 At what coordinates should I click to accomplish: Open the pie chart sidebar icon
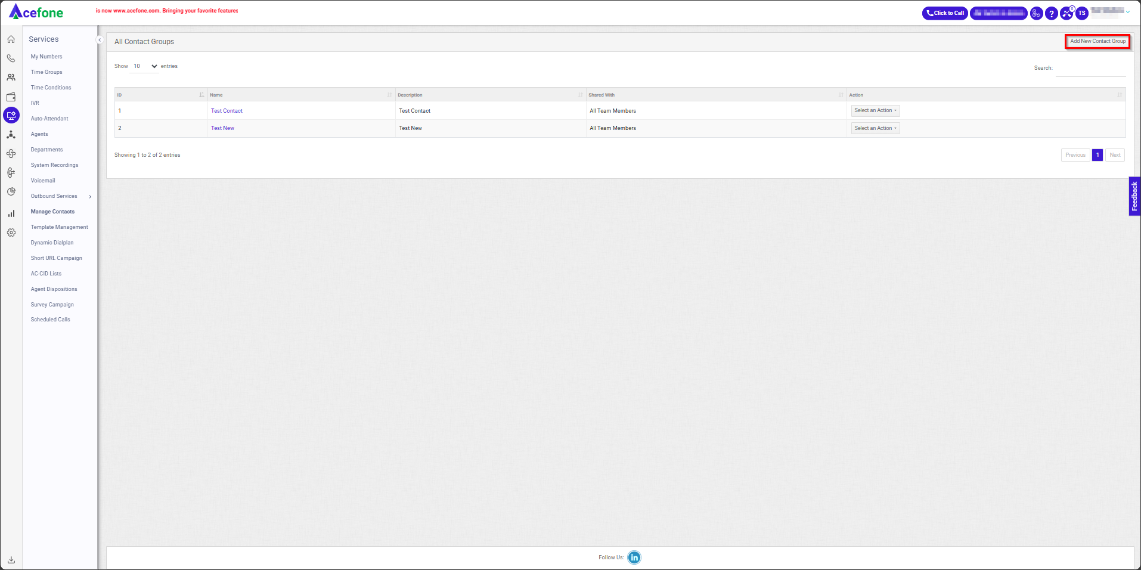11,192
